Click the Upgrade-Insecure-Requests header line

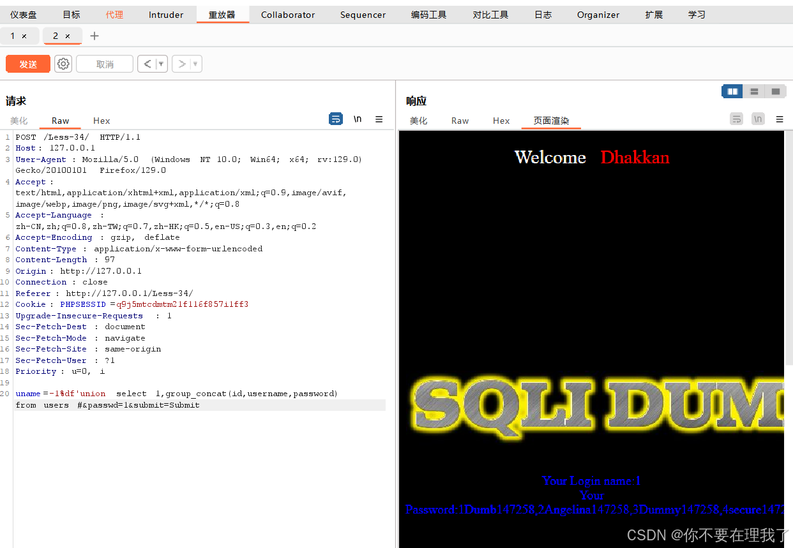(93, 316)
